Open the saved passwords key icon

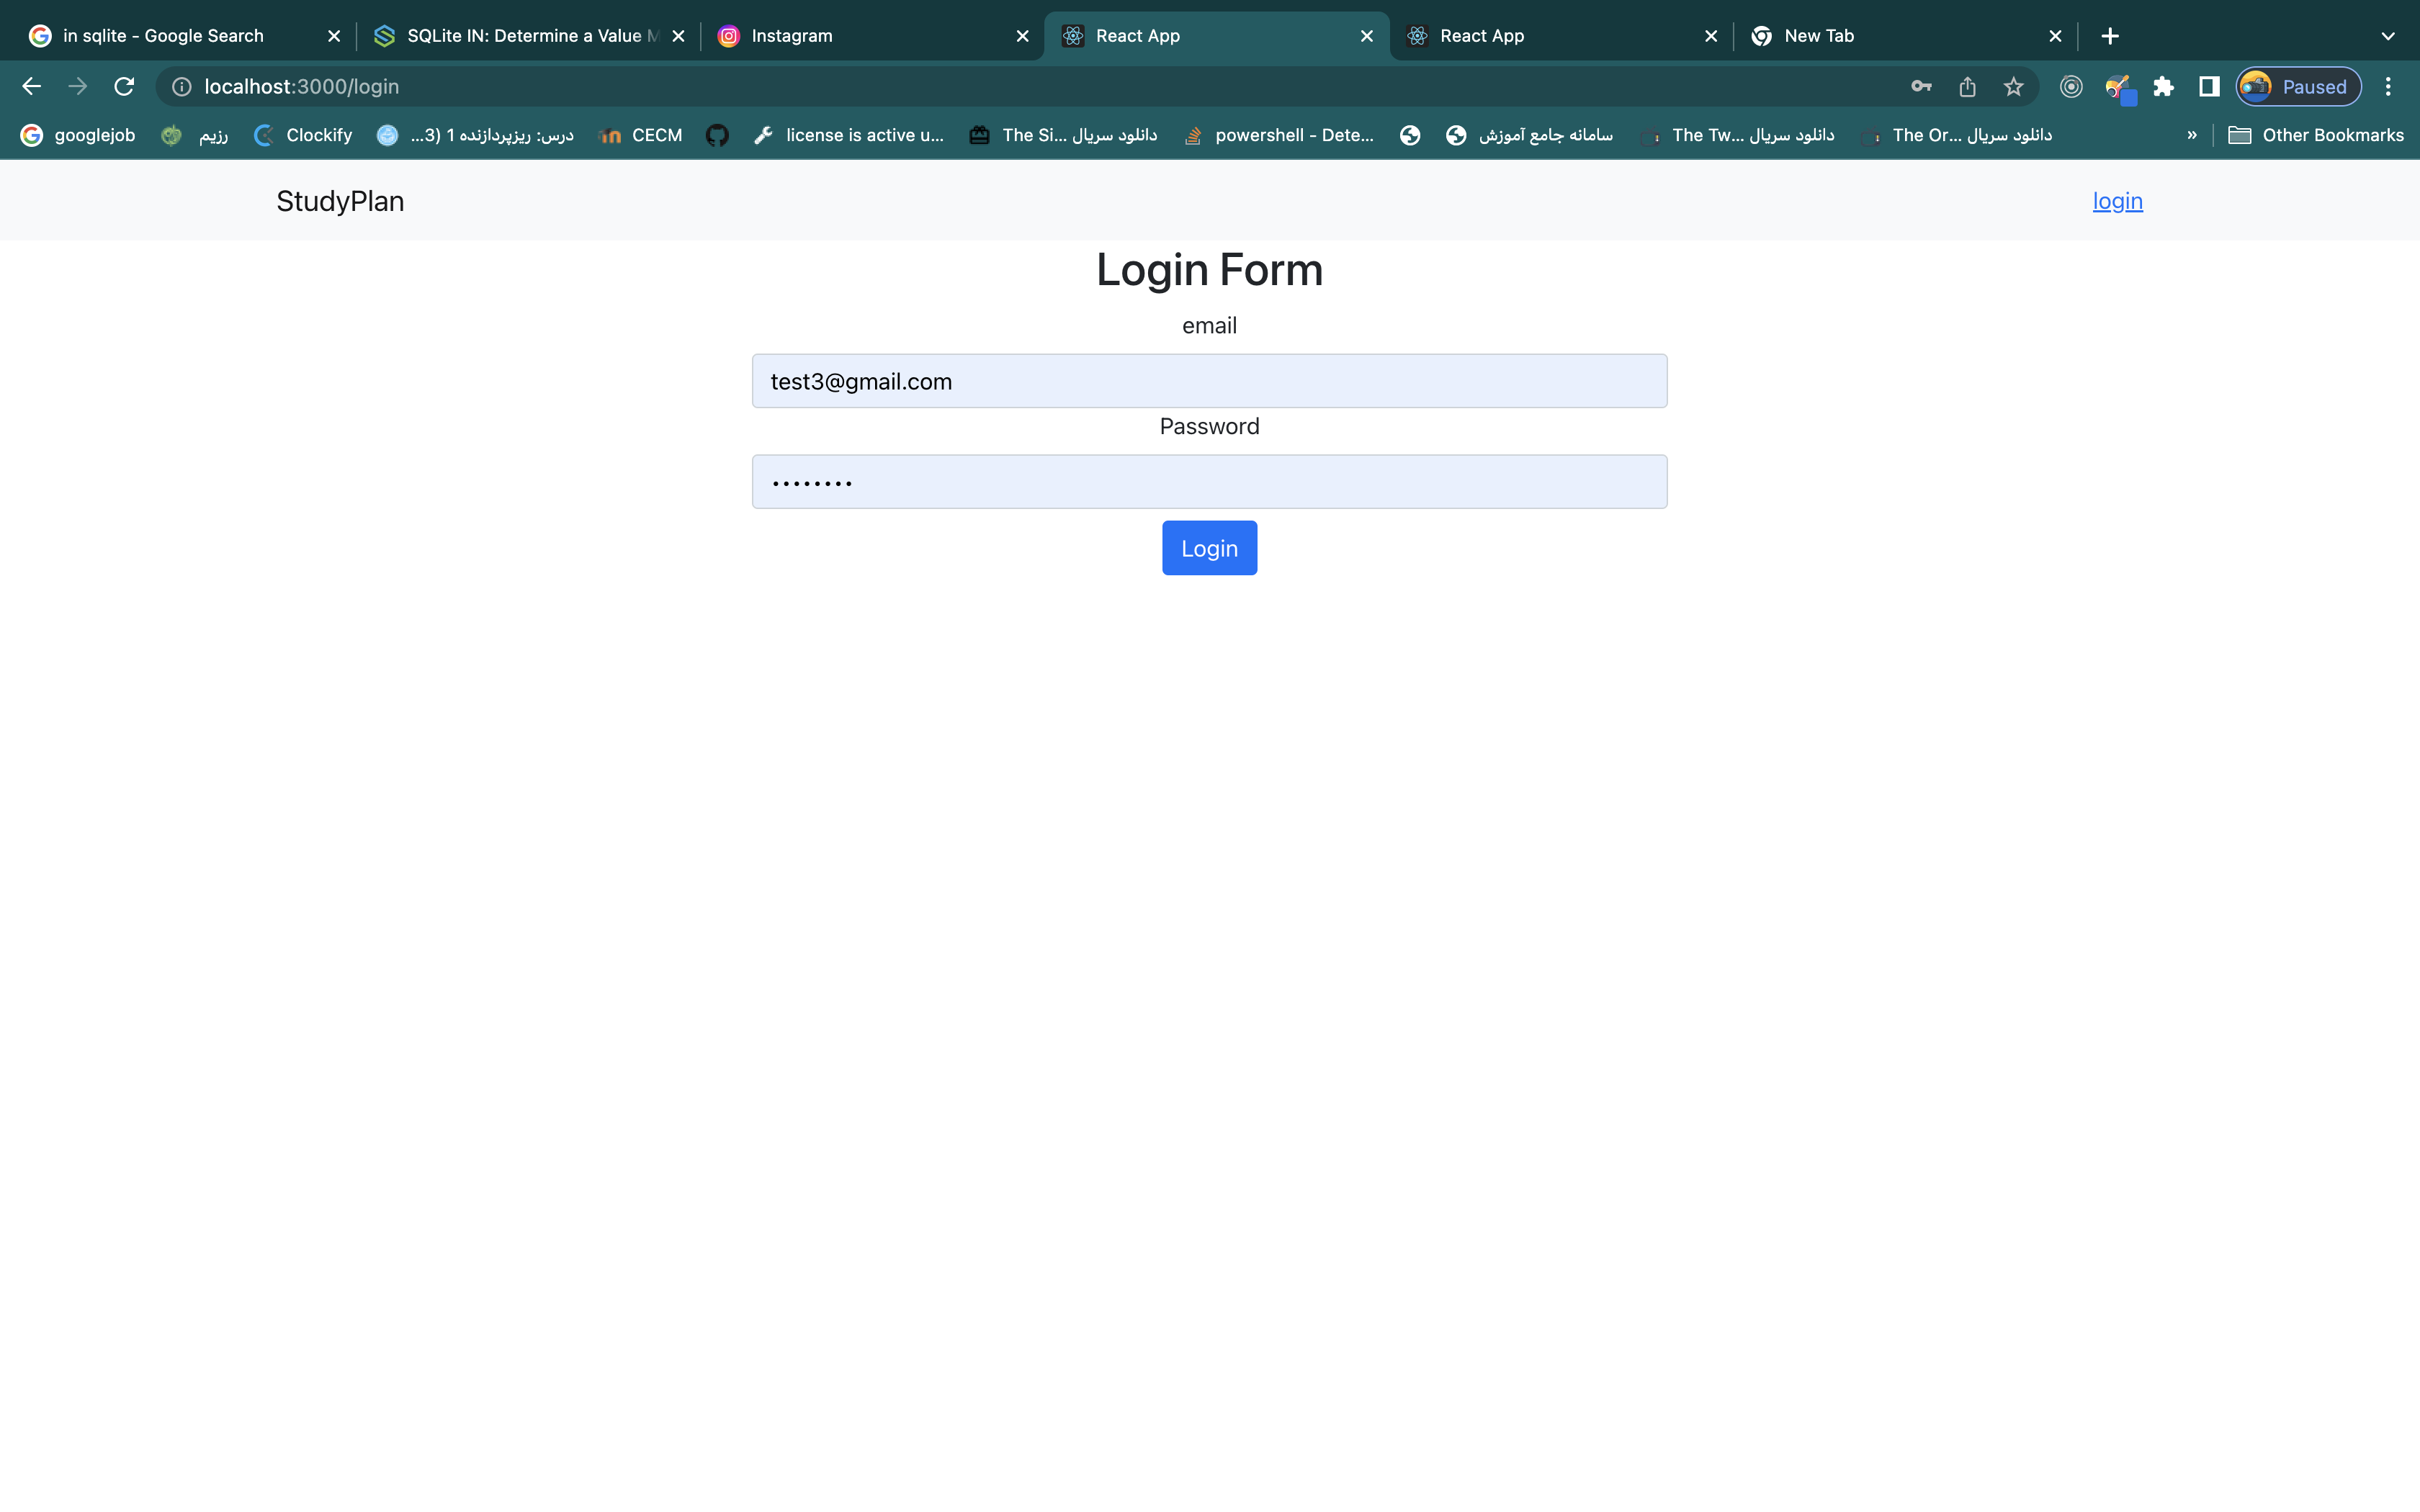pyautogui.click(x=1921, y=87)
